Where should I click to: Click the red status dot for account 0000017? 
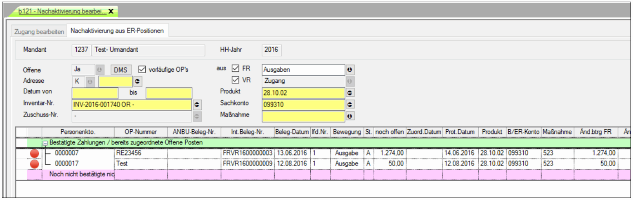tap(35, 164)
